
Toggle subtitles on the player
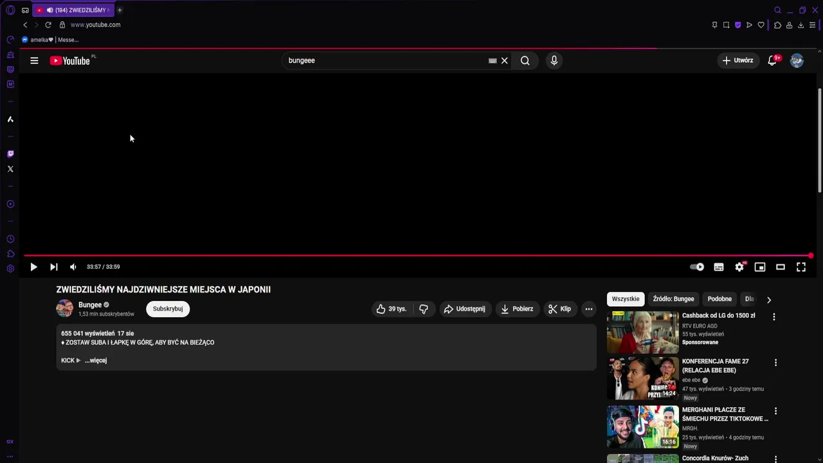719,267
